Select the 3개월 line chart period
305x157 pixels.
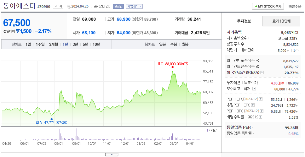click(x=54, y=44)
